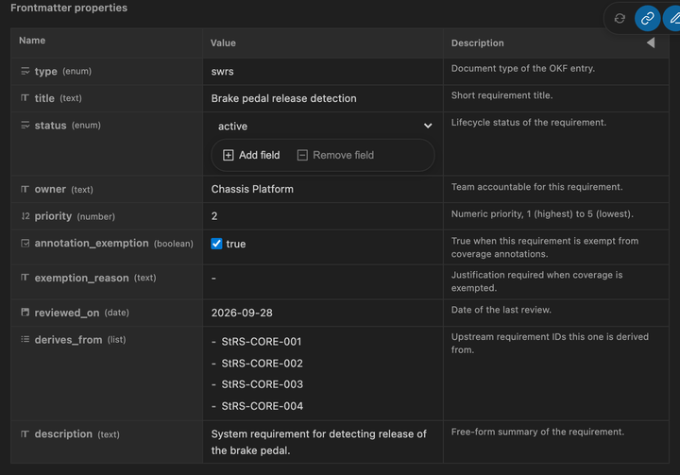Screen dimensions: 680x475
Task: Click the numeric priority description text
Action: [542, 213]
